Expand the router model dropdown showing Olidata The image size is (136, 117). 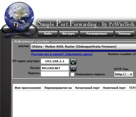click(x=83, y=47)
